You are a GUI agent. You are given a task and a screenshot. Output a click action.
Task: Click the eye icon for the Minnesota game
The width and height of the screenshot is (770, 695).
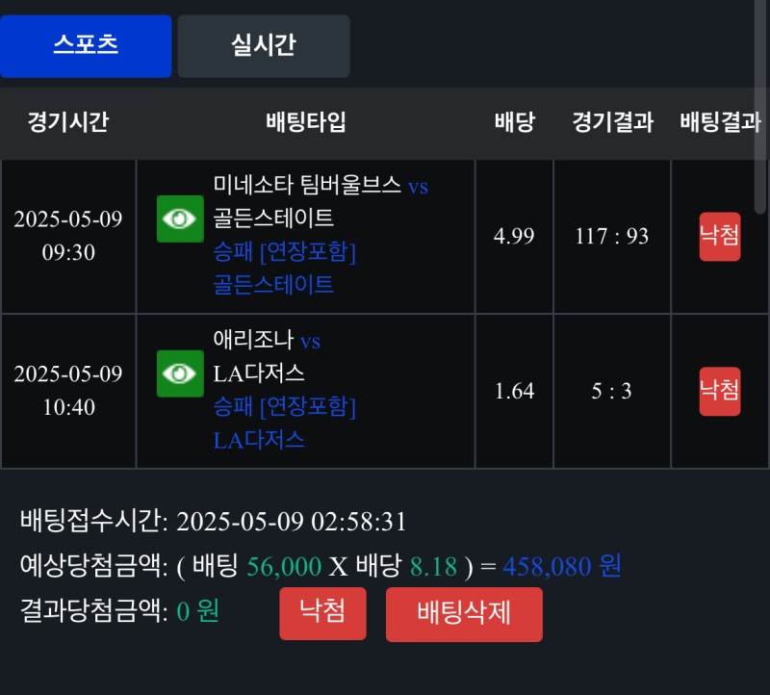coord(180,219)
